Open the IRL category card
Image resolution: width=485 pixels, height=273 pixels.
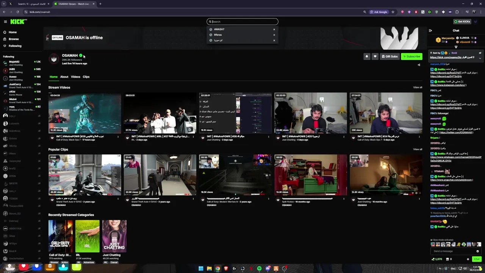(x=87, y=236)
